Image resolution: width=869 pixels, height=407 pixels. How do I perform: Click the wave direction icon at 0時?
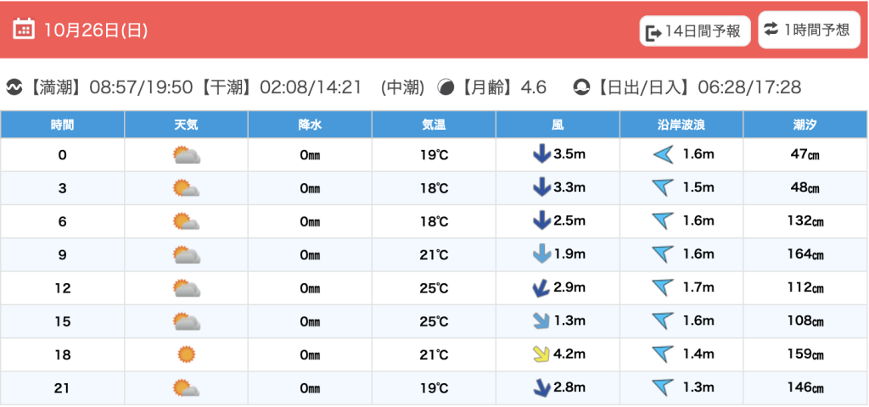662,154
